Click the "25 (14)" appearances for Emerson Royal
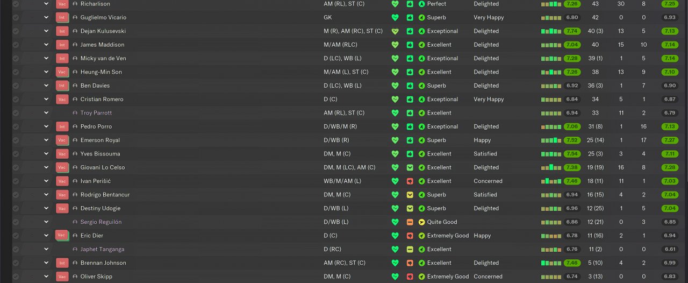This screenshot has height=283, width=688. 596,140
